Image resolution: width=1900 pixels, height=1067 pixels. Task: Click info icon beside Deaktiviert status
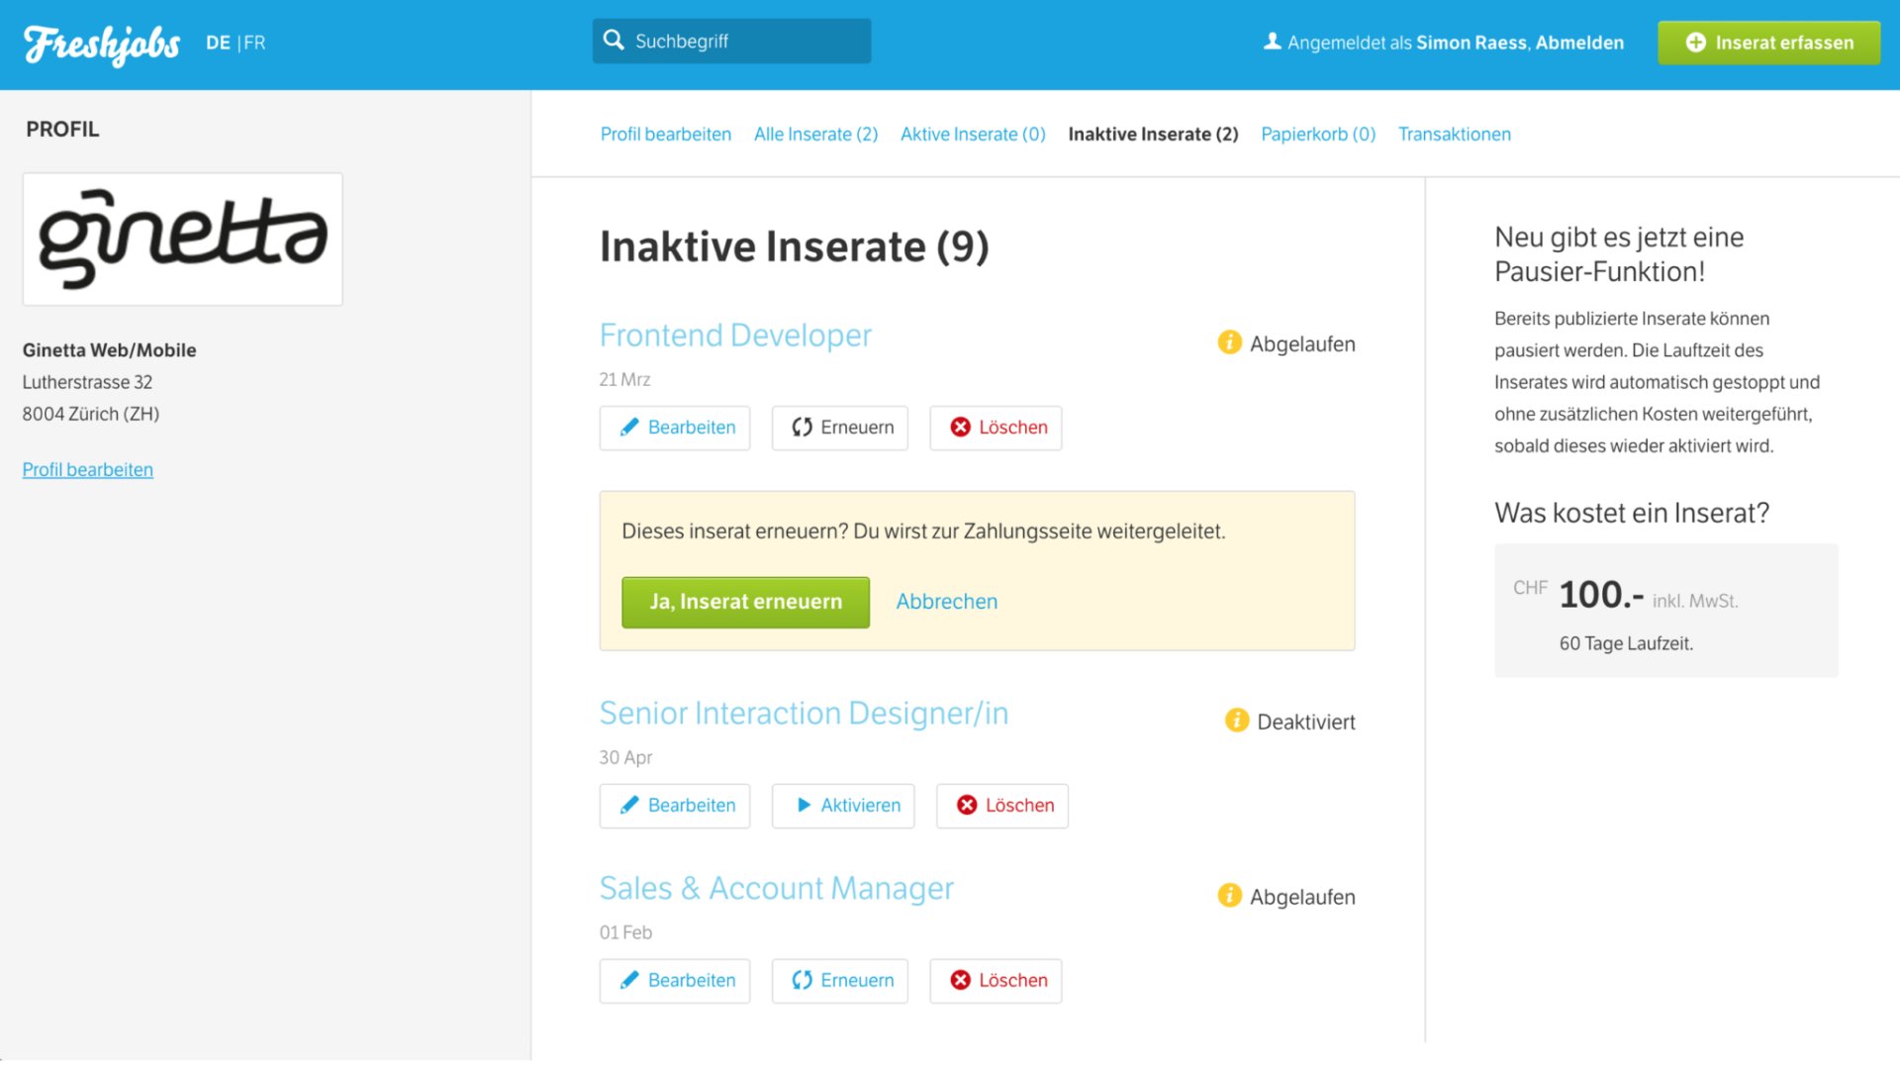(1236, 721)
